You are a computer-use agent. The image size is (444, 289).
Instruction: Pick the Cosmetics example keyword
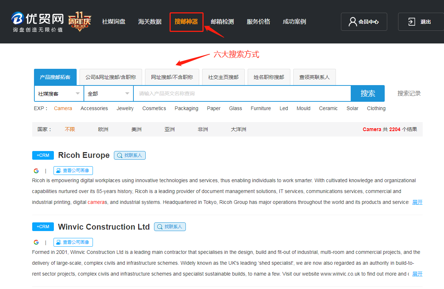(x=154, y=108)
